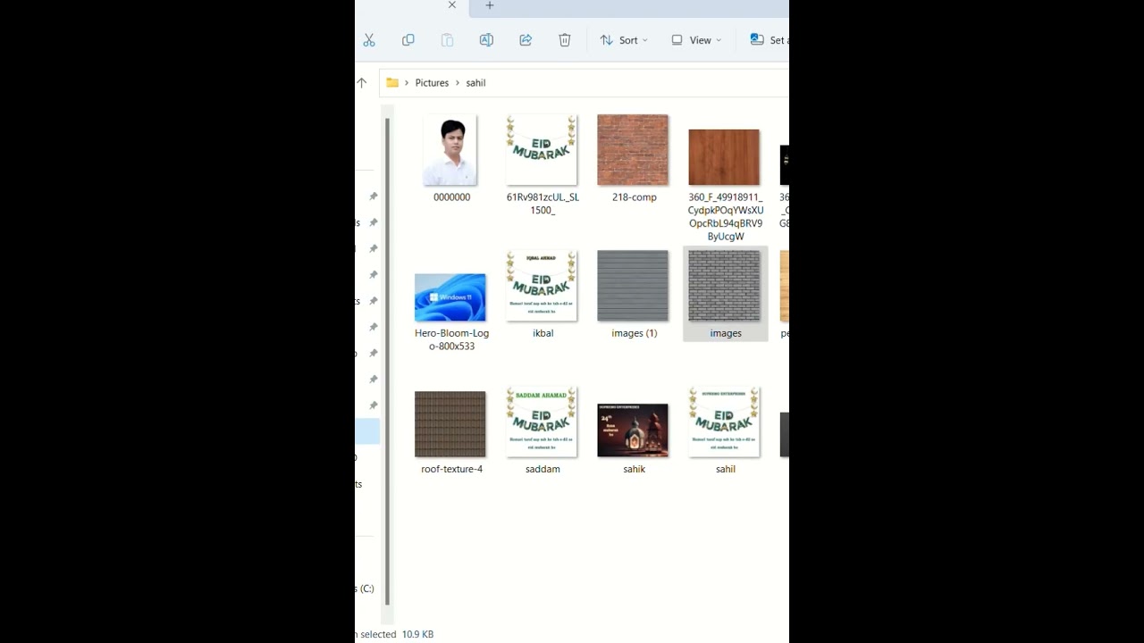Select the ikbal Eid Mubarak image
The height and width of the screenshot is (643, 1144).
click(x=542, y=286)
